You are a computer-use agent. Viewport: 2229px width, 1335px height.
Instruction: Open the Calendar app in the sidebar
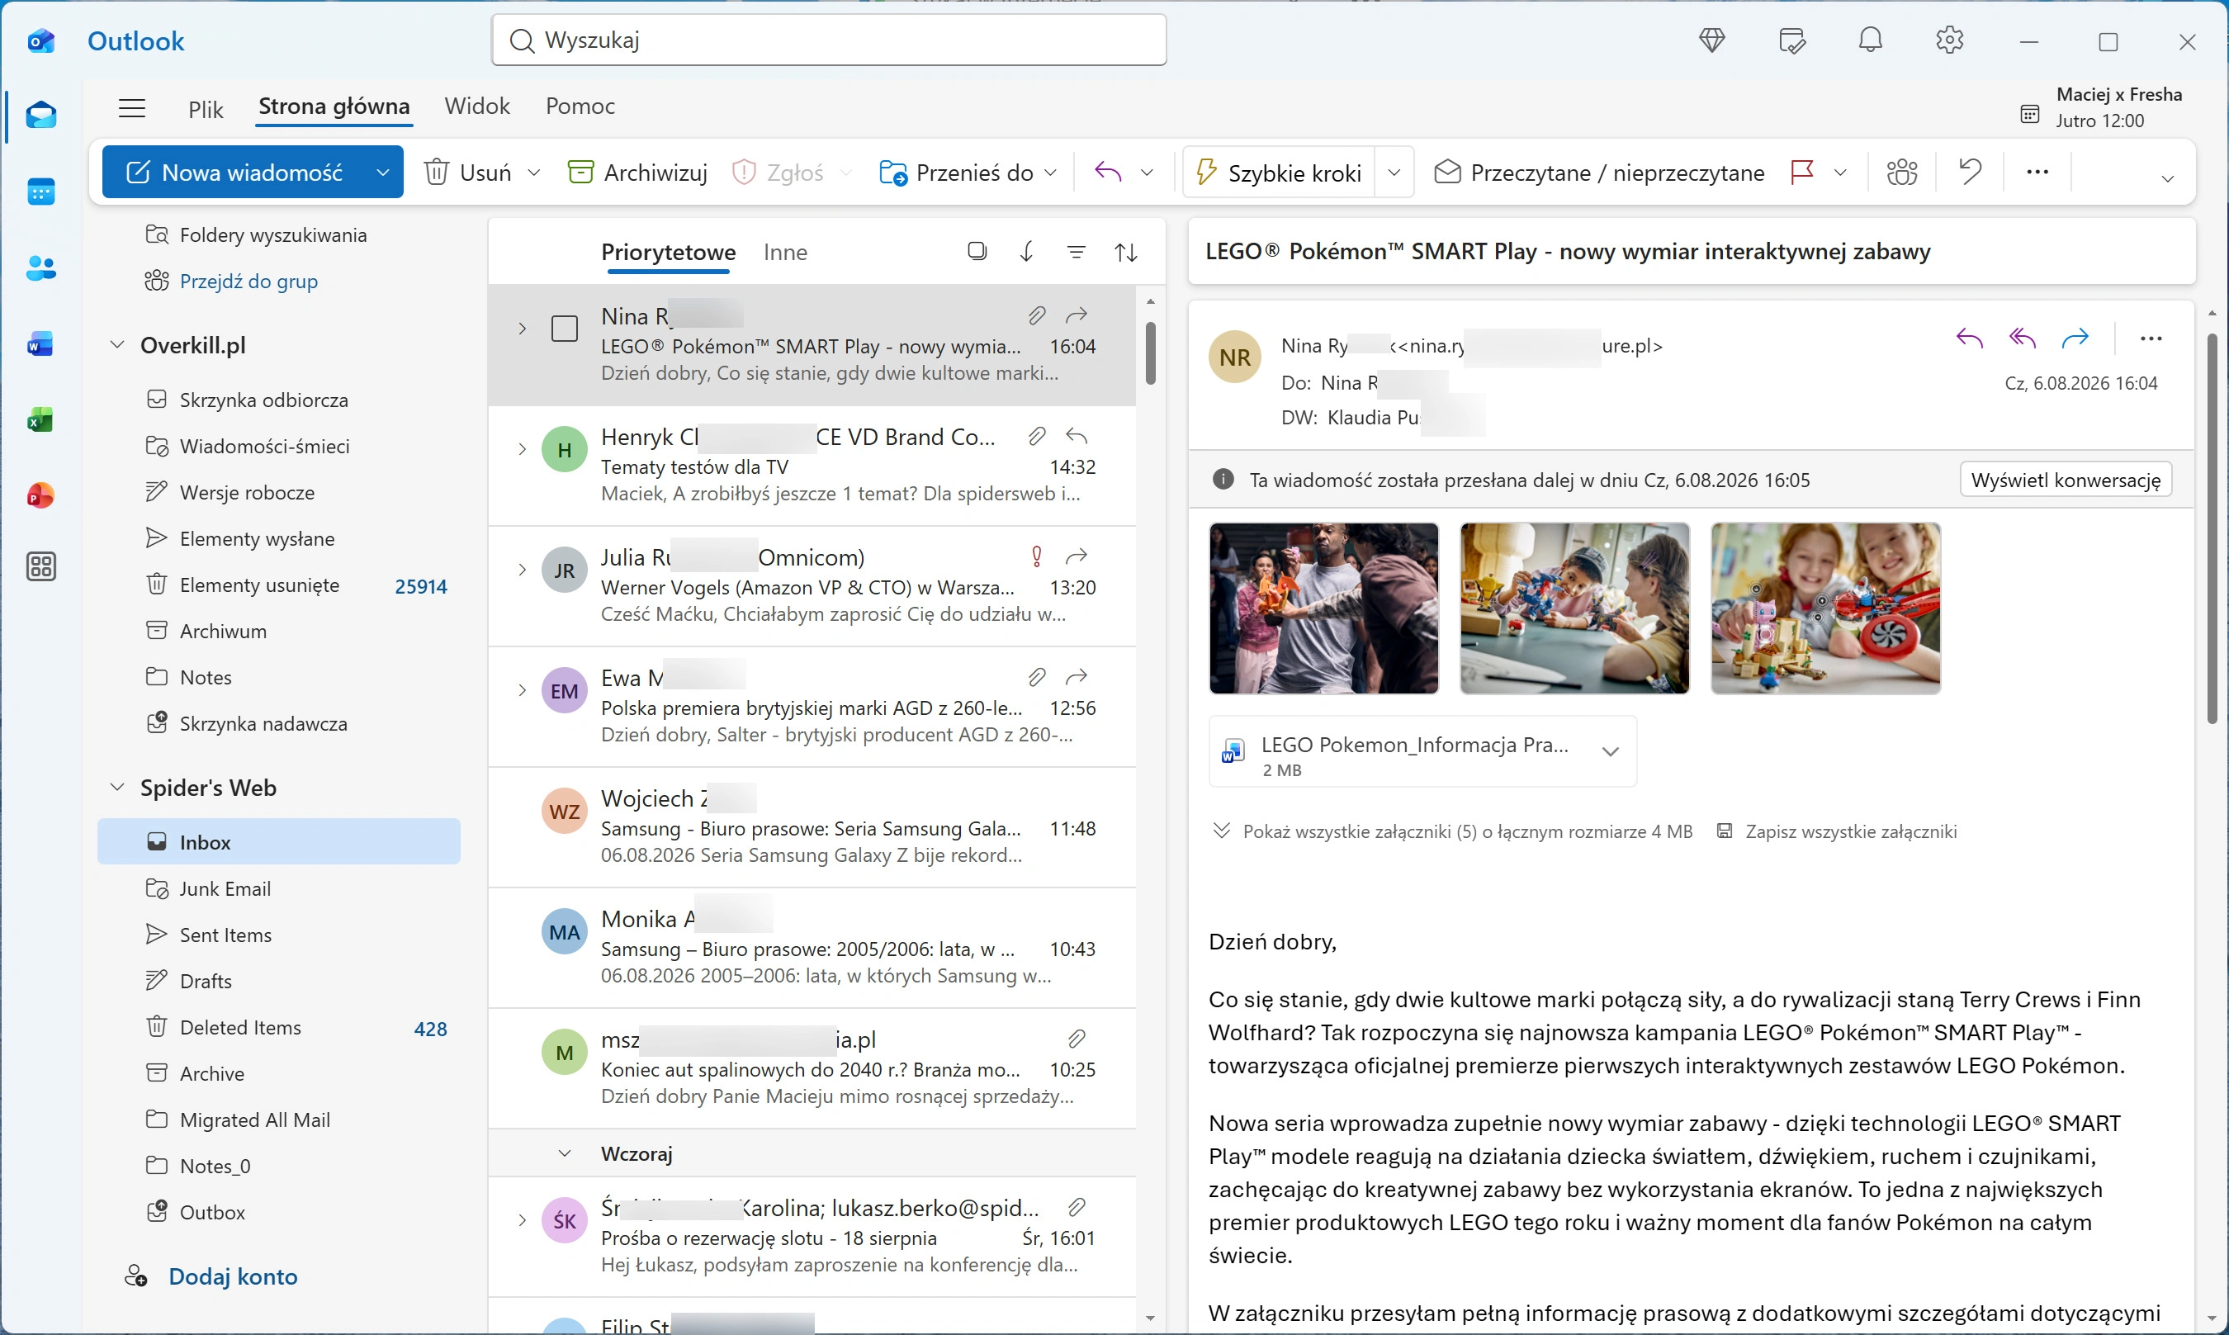(40, 192)
